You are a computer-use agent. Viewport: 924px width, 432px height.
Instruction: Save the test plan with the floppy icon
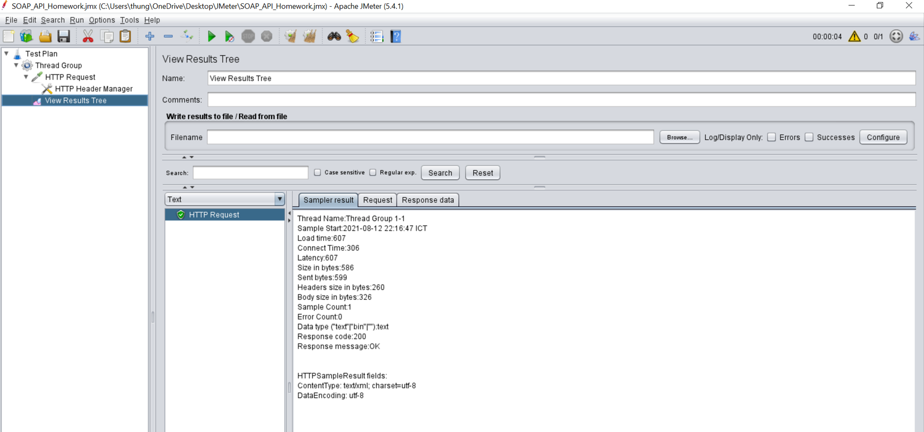point(64,36)
